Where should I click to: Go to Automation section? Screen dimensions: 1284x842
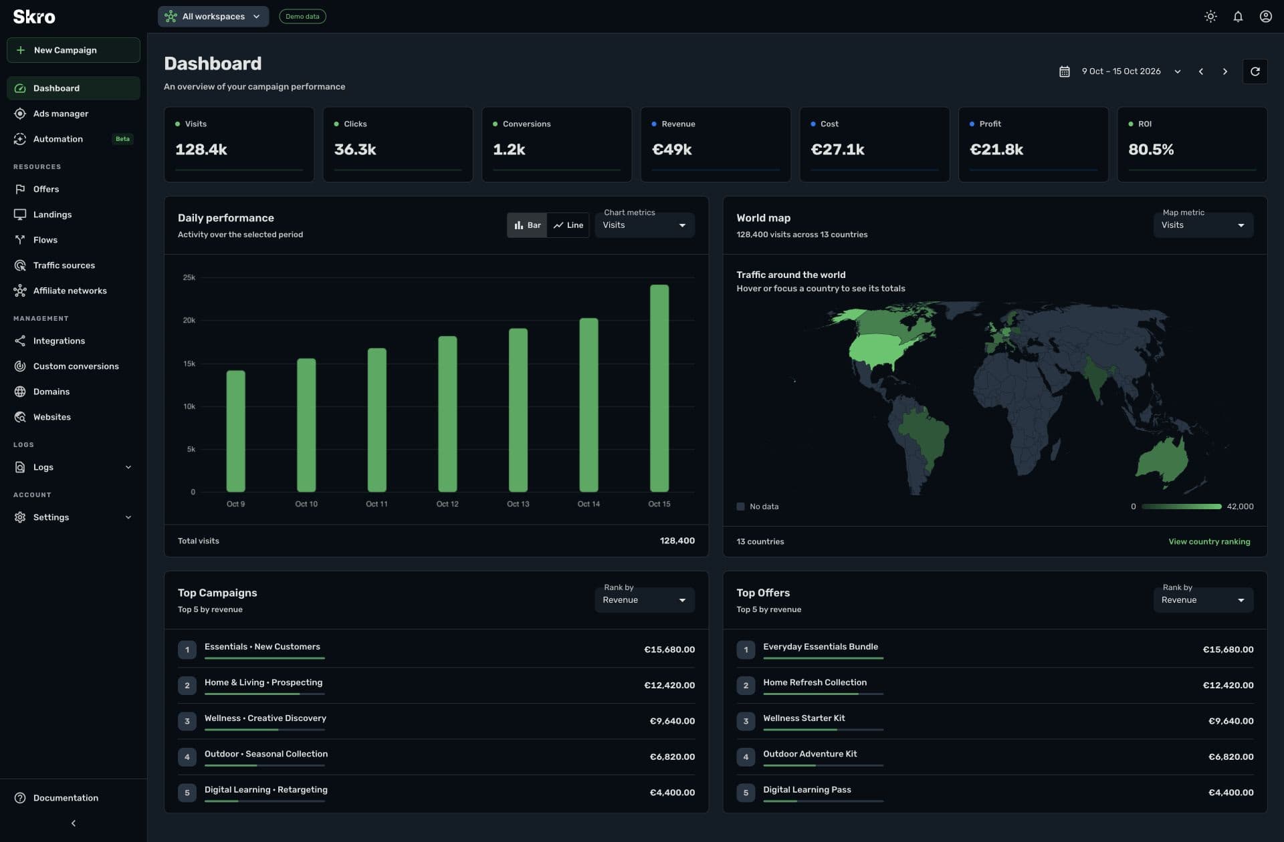click(74, 139)
